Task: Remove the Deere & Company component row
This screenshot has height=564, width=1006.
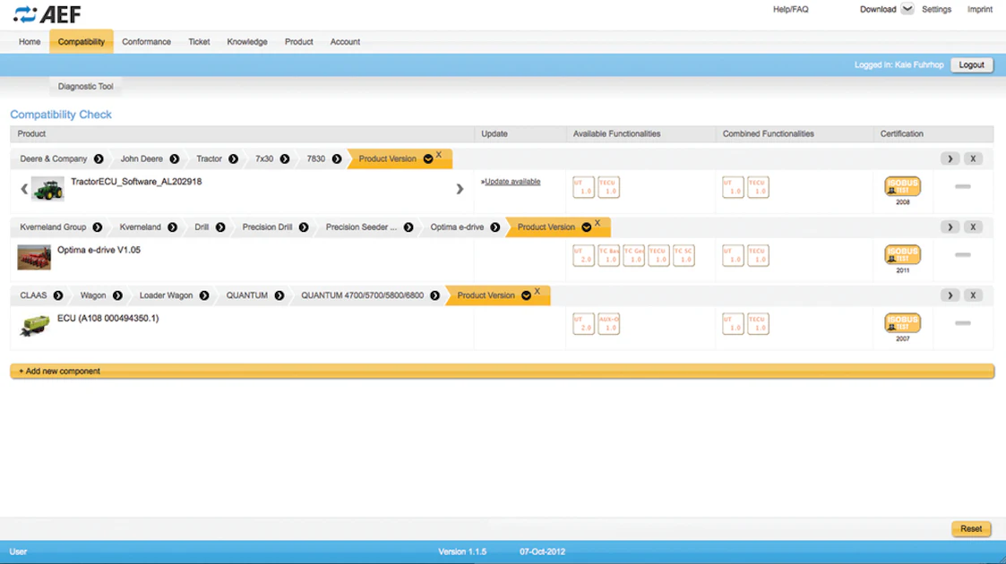Action: click(x=973, y=158)
